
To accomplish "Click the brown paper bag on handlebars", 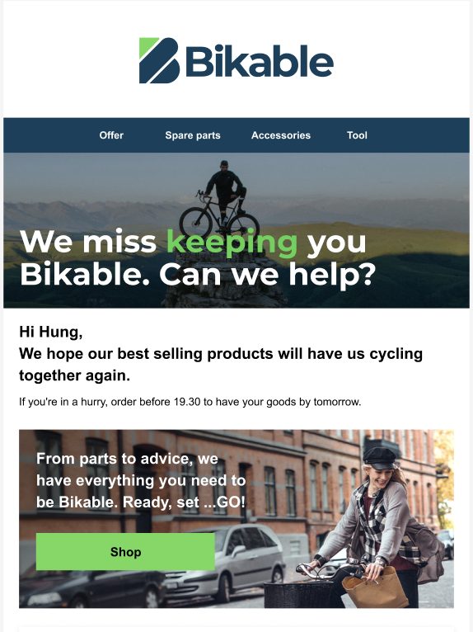I will (x=374, y=587).
